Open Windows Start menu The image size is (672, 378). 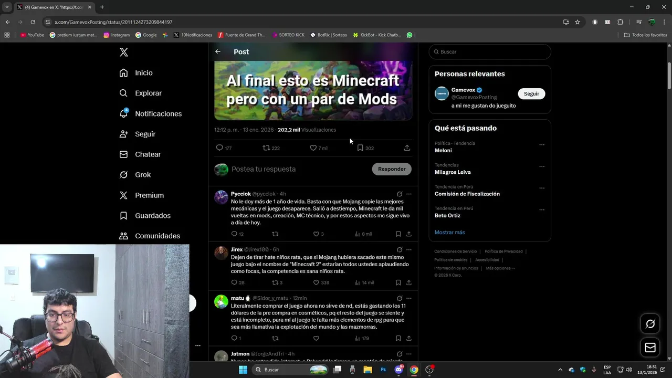(243, 370)
